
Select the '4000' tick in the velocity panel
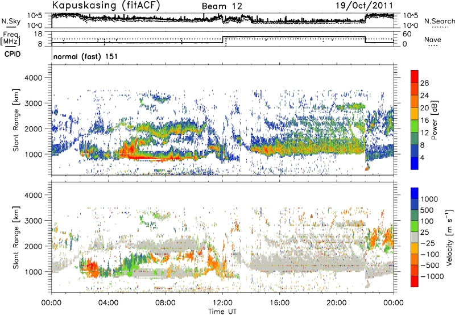click(x=33, y=195)
